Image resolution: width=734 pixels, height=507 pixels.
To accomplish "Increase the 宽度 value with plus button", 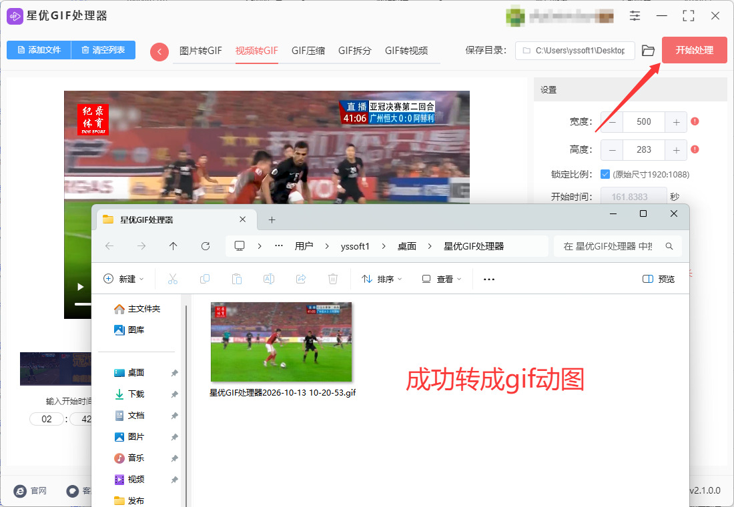I will 676,122.
